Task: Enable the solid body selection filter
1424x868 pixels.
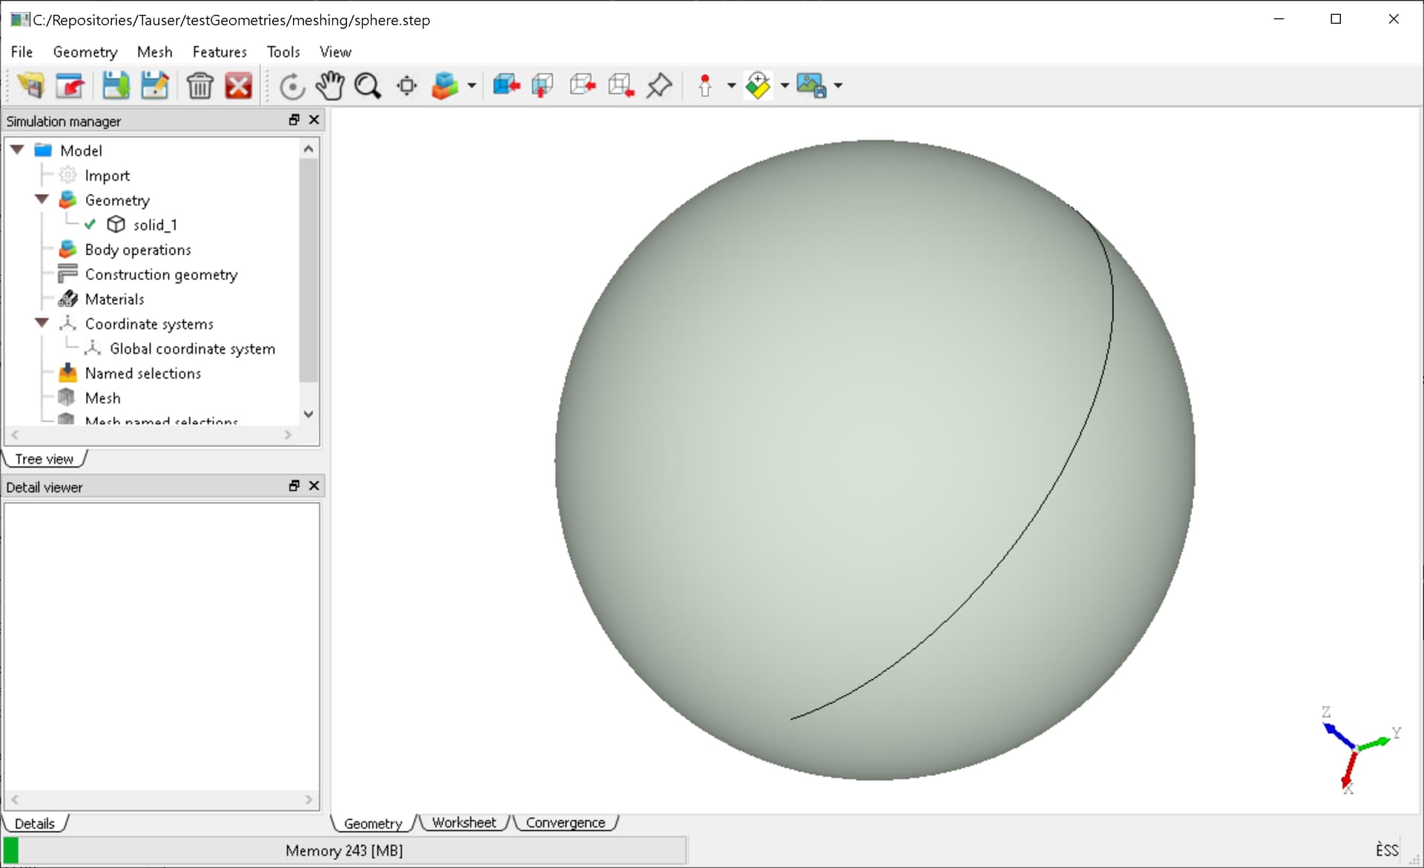Action: pyautogui.click(x=507, y=86)
